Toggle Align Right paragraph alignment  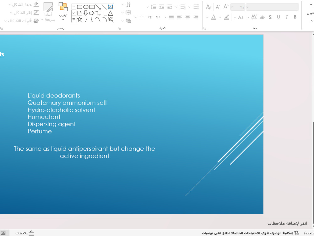click(x=196, y=17)
